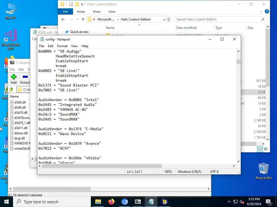Switch Explorer to details view icon
Viewport: 277px width, 207px height.
(x=260, y=149)
